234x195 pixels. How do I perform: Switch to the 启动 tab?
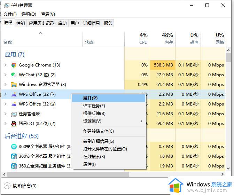point(62,23)
